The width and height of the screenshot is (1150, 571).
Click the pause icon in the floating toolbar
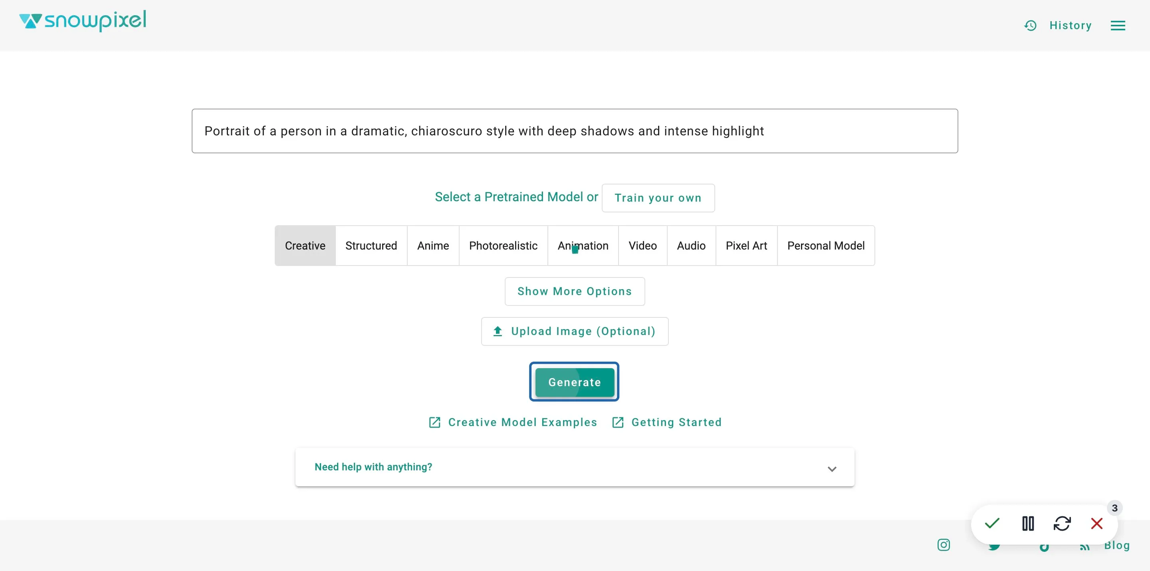pyautogui.click(x=1028, y=523)
